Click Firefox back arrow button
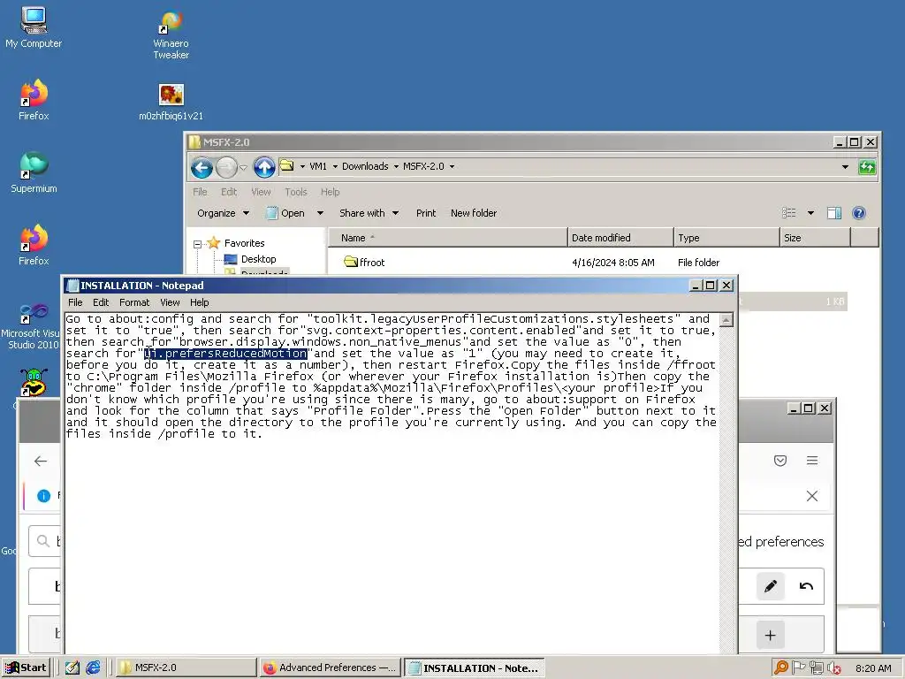The width and height of the screenshot is (905, 679). pyautogui.click(x=41, y=461)
